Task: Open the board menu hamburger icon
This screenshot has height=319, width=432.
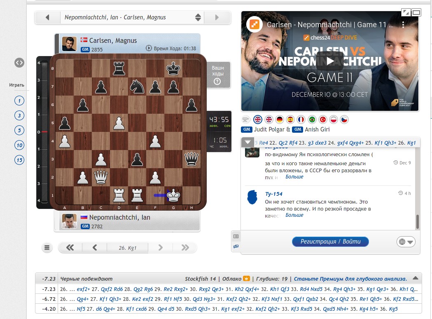Action: [47, 248]
